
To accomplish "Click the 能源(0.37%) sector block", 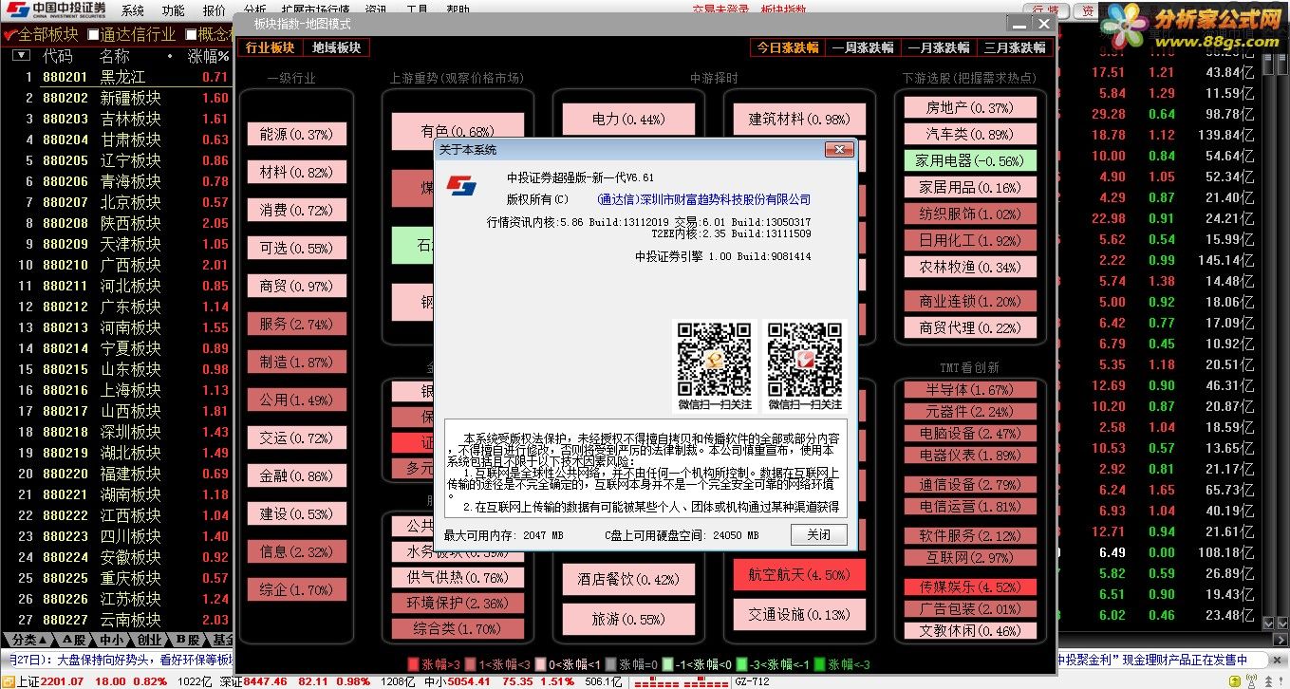I will 296,135.
